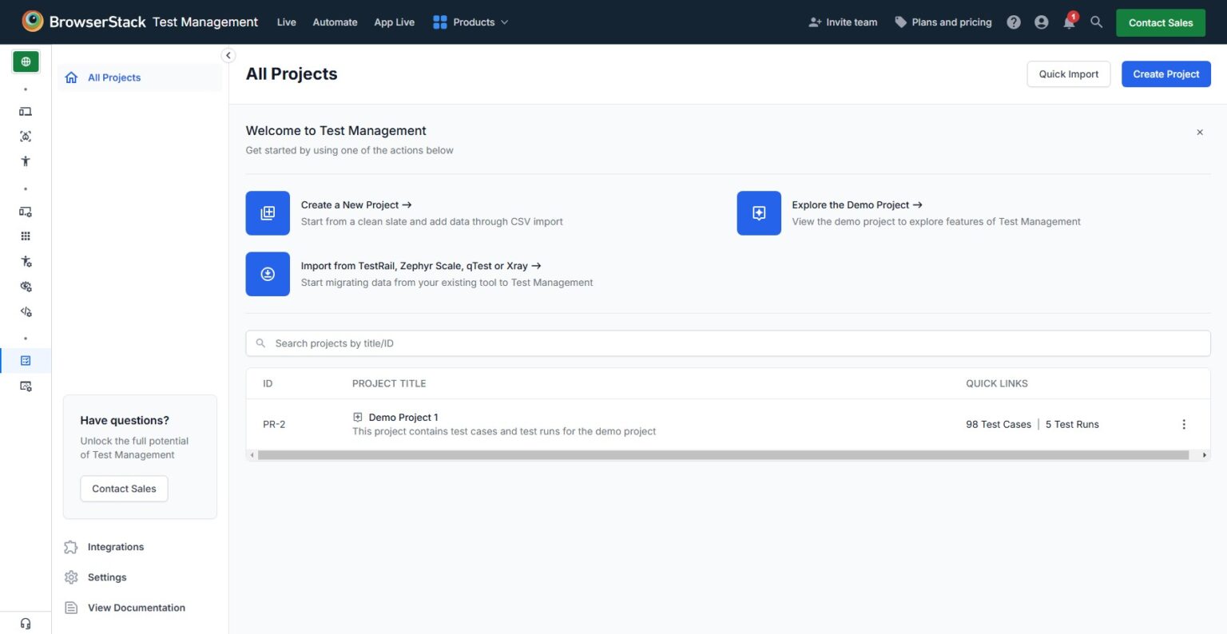
Task: Open Demo Project 1 three-dot menu
Action: point(1184,424)
